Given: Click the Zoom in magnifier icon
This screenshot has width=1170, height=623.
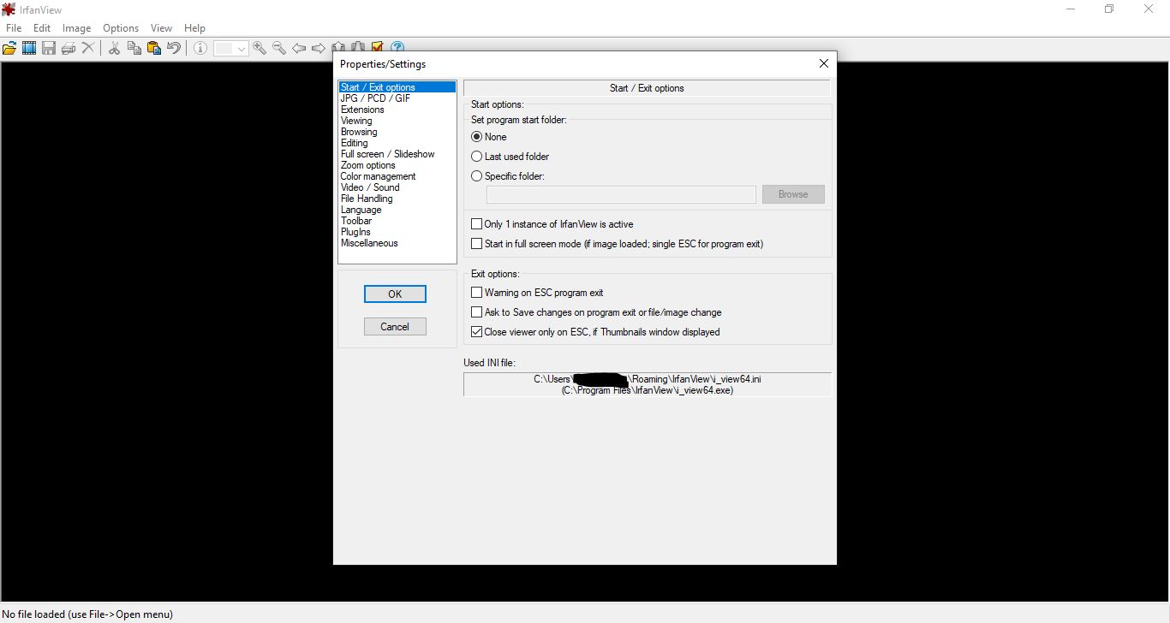Looking at the screenshot, I should click(260, 49).
